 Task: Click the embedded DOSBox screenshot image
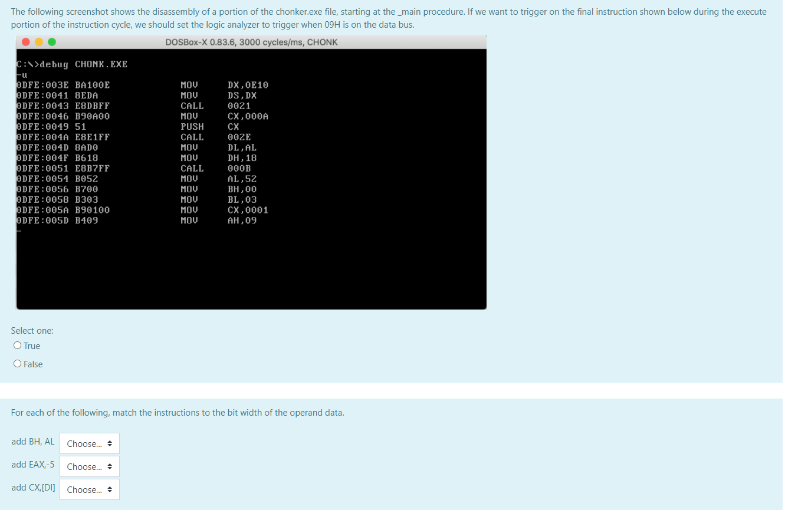pyautogui.click(x=251, y=173)
